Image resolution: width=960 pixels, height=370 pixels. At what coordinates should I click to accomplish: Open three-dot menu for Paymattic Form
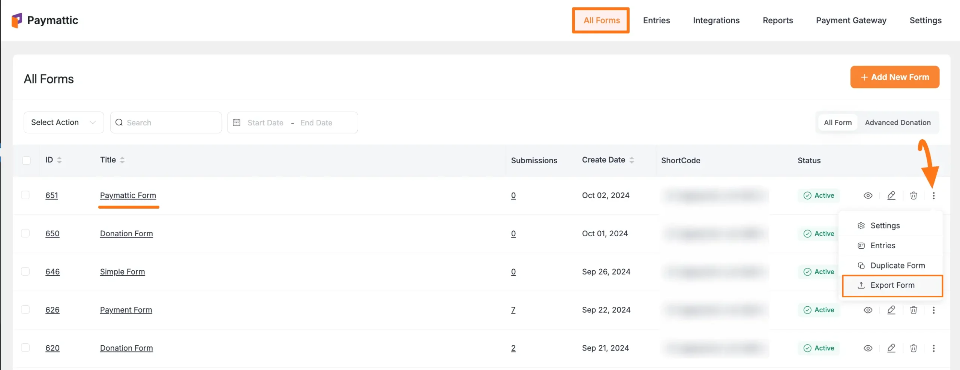(933, 195)
